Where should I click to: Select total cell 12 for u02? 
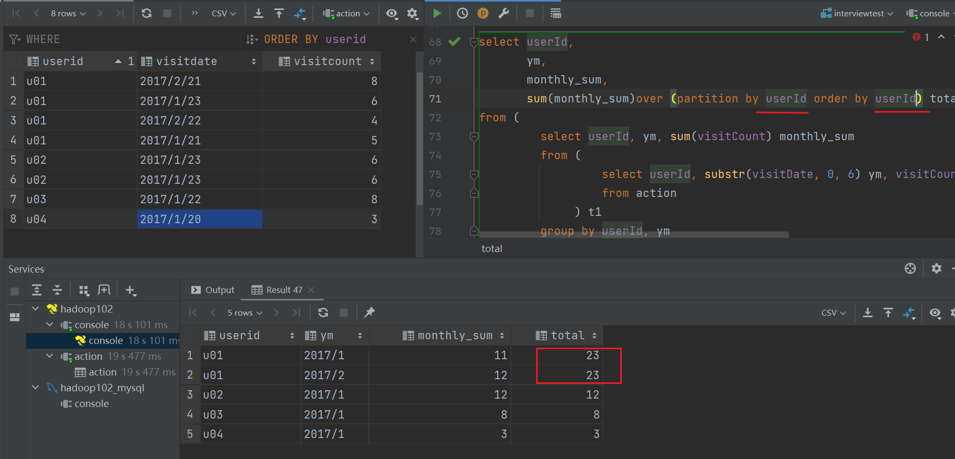tap(557, 395)
